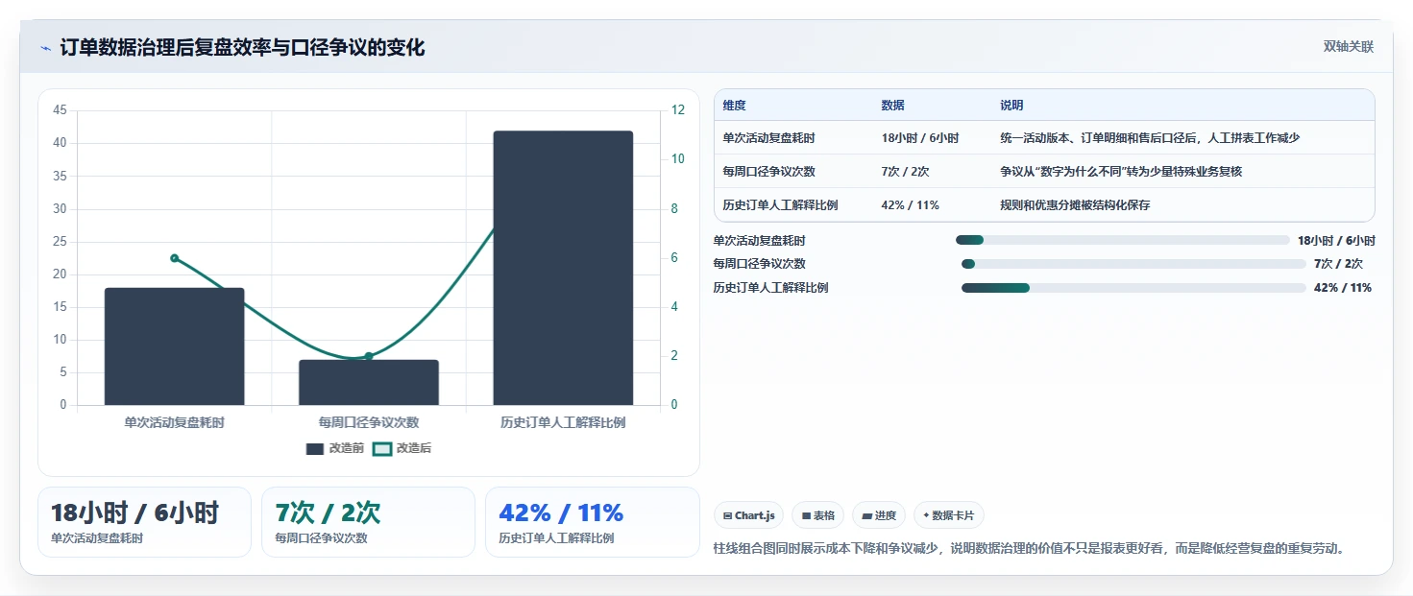Click the lightning icon beside the title
The width and height of the screenshot is (1413, 596).
point(46,48)
